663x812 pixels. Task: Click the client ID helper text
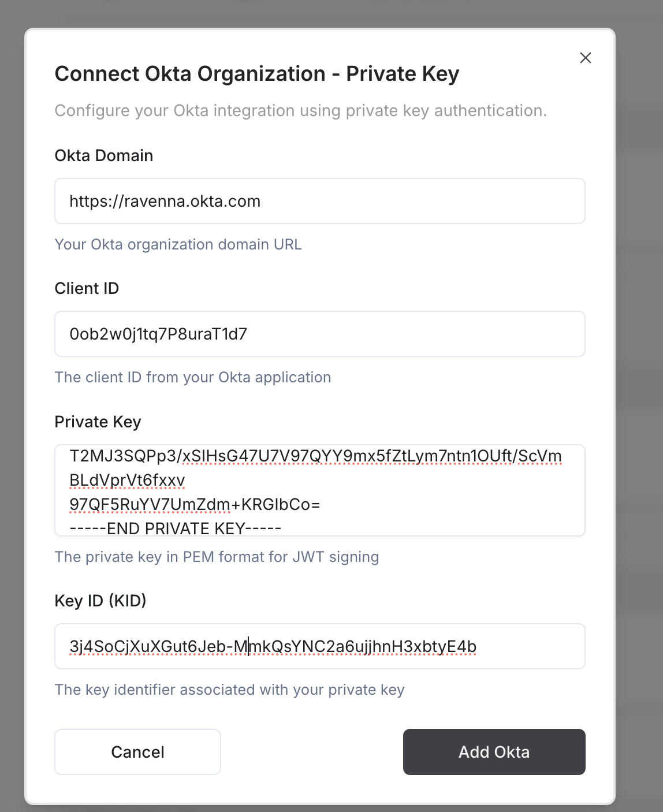coord(193,377)
